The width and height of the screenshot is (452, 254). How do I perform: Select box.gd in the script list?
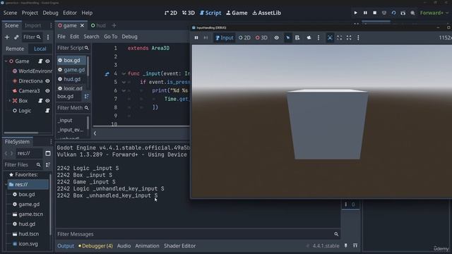(71, 60)
